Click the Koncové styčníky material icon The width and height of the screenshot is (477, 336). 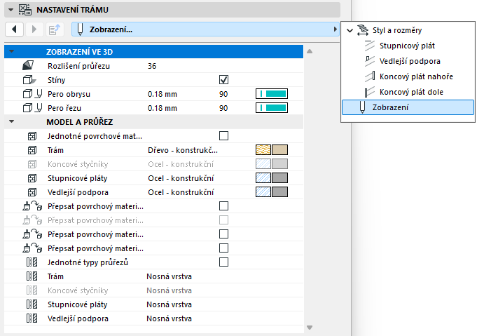(x=32, y=164)
